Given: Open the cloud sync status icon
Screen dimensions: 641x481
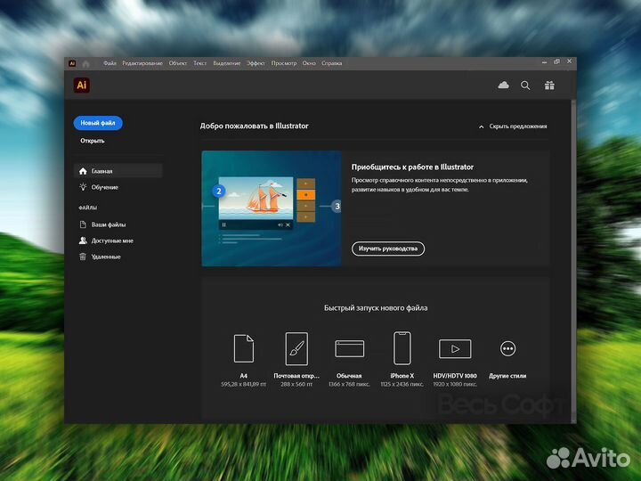Looking at the screenshot, I should pos(503,86).
